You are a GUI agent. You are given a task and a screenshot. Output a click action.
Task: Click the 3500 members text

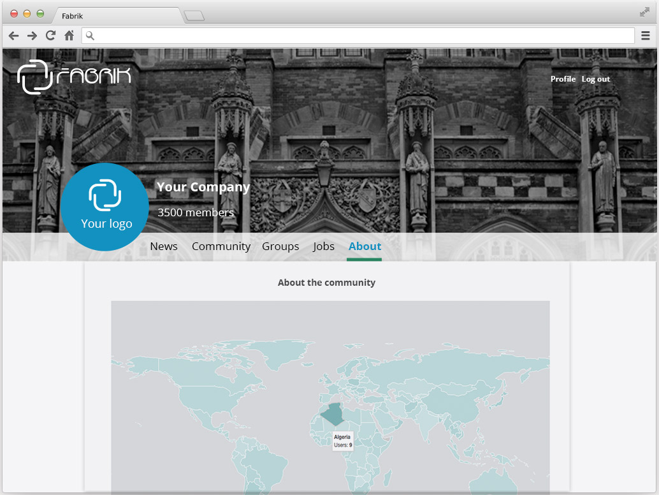click(x=196, y=212)
